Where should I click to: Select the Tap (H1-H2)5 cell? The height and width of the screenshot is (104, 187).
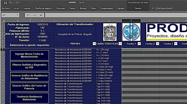109,95
